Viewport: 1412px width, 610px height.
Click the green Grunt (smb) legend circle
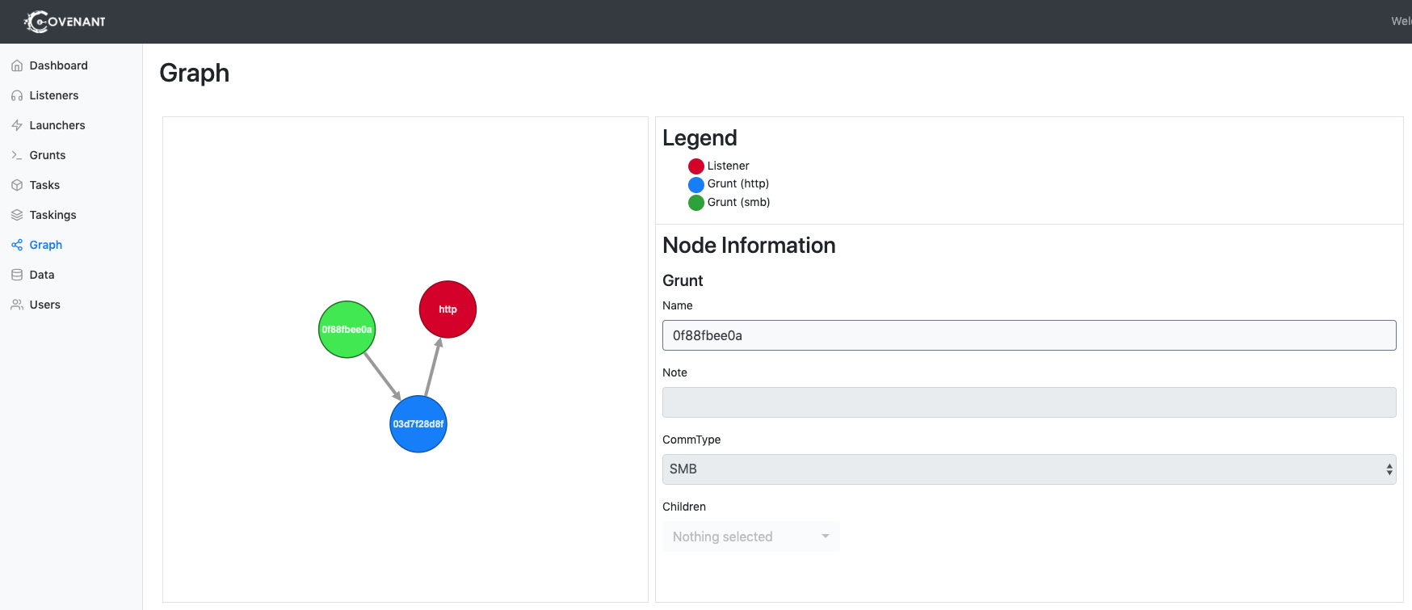pos(696,203)
